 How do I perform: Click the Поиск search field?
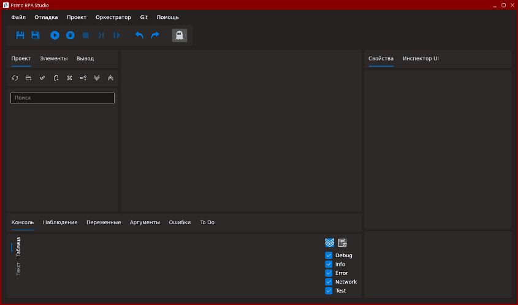(63, 98)
